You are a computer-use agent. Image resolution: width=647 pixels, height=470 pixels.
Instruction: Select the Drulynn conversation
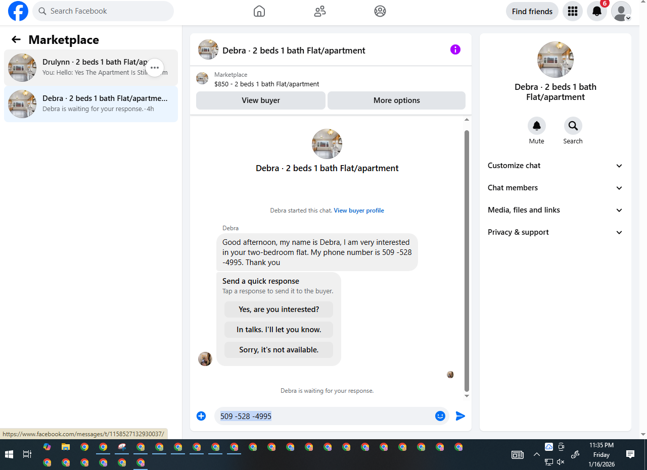coord(91,68)
